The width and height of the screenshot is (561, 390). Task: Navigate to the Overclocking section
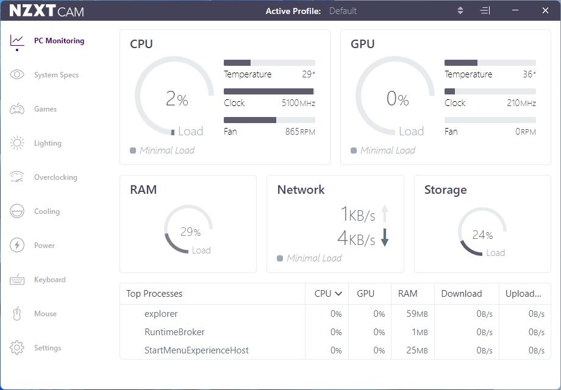click(x=55, y=177)
